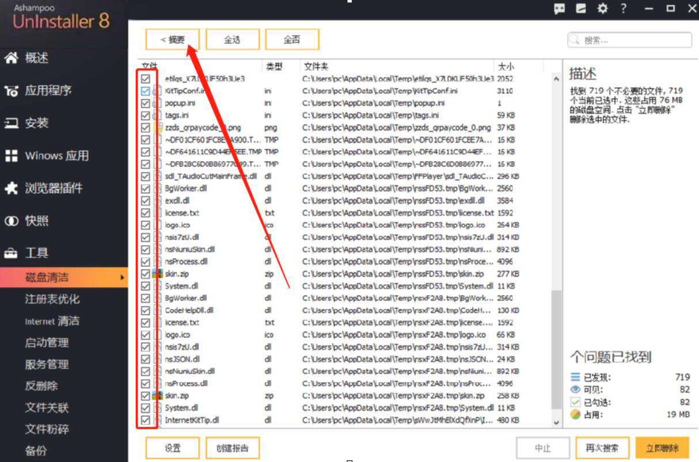The image size is (699, 462).
Task: Click the 全否 select none button
Action: tap(292, 40)
